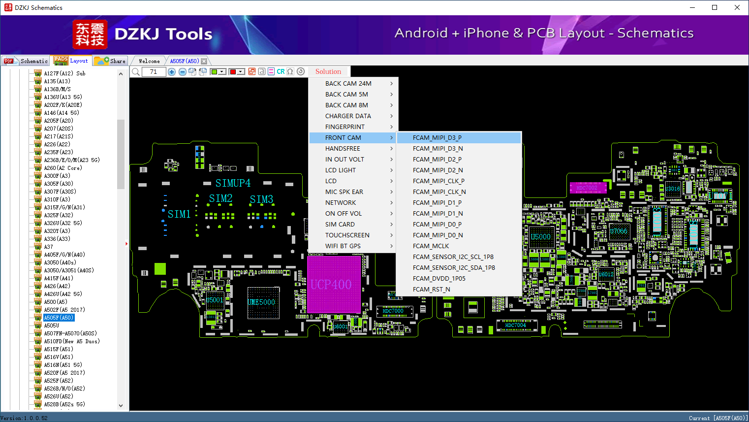Select A507FN-A5070(A50S) in the model tree

coord(70,333)
